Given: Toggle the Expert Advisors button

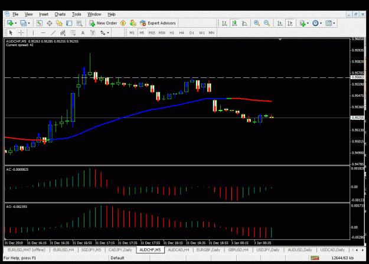Looking at the screenshot, I should (158, 23).
